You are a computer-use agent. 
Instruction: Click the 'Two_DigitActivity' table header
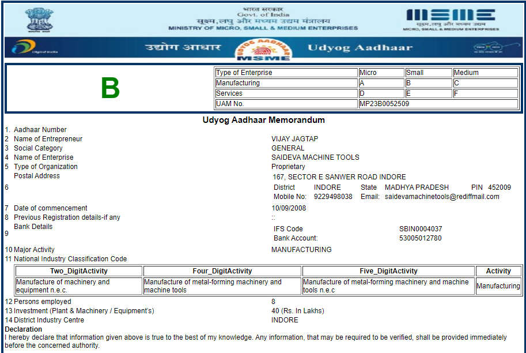[x=79, y=271]
